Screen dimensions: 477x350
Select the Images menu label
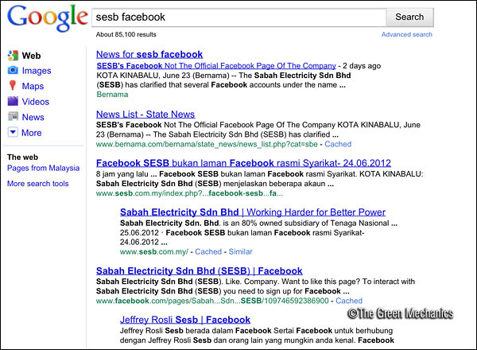(37, 71)
